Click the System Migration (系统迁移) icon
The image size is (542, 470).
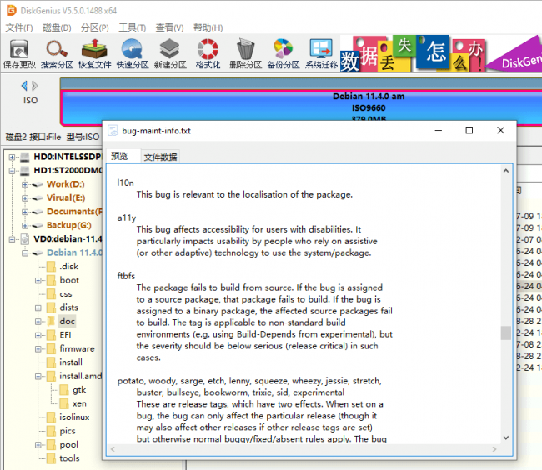coord(321,54)
